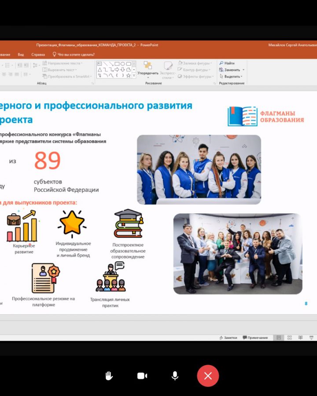
Task: Toggle the video camera
Action: click(x=142, y=376)
